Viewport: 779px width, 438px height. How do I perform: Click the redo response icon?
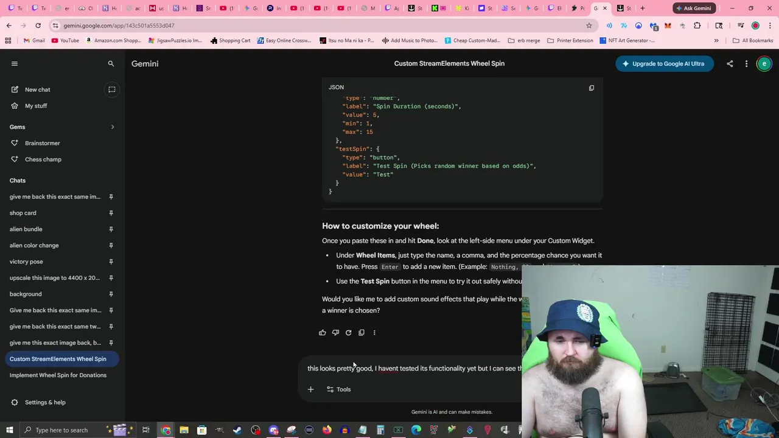(348, 333)
